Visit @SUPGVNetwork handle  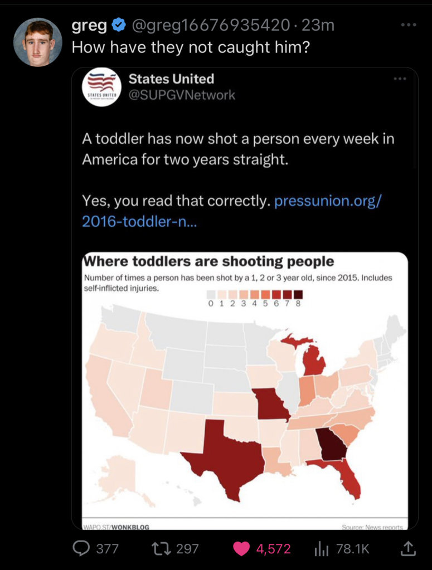182,95
